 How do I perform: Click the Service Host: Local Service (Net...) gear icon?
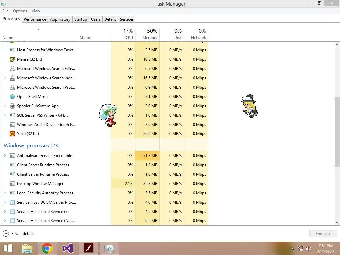tap(12, 221)
